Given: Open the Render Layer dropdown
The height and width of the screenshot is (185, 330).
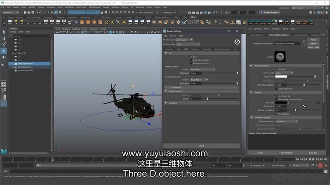Looking at the screenshot, I should point(184,40).
